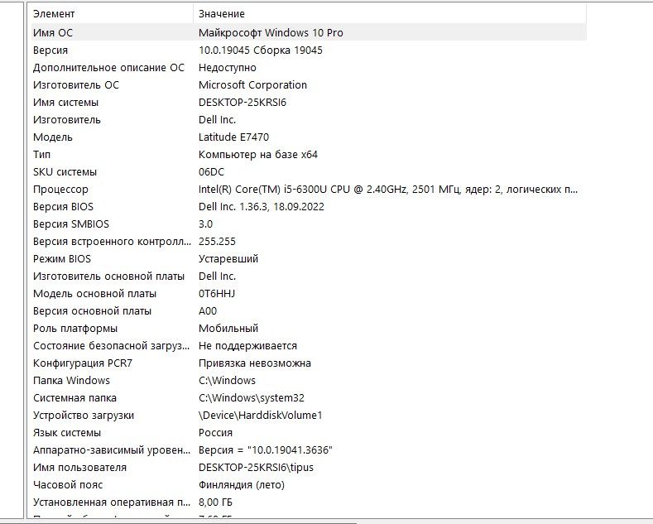
Task: Click the Значение column header
Action: click(x=390, y=14)
